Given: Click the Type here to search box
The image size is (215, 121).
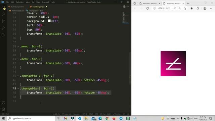Looking at the screenshot, I should [31, 118].
